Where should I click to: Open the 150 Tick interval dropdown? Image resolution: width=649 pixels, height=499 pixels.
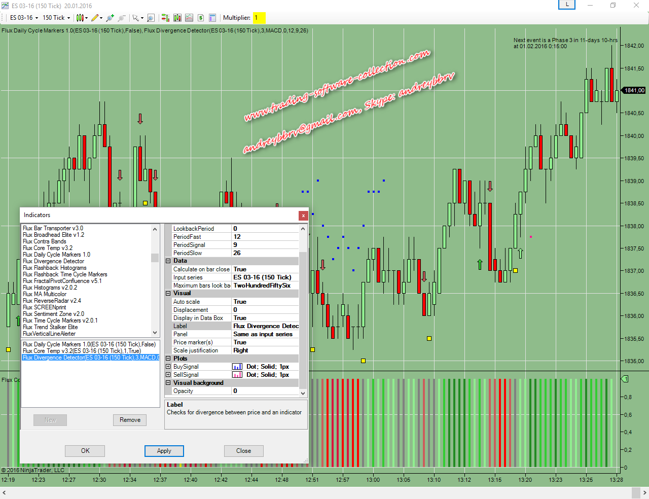[x=56, y=18]
